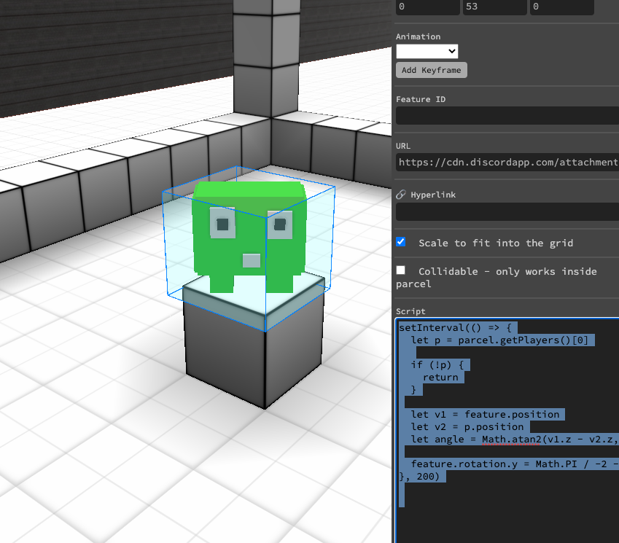Click the middle field showing 53
Screen dimensions: 619x543
tap(494, 7)
